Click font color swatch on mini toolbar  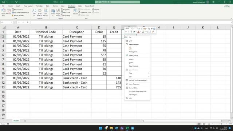[x=138, y=32]
